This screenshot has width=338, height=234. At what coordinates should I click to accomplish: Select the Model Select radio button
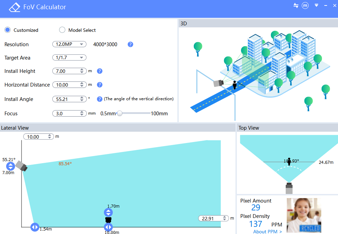tap(62, 30)
